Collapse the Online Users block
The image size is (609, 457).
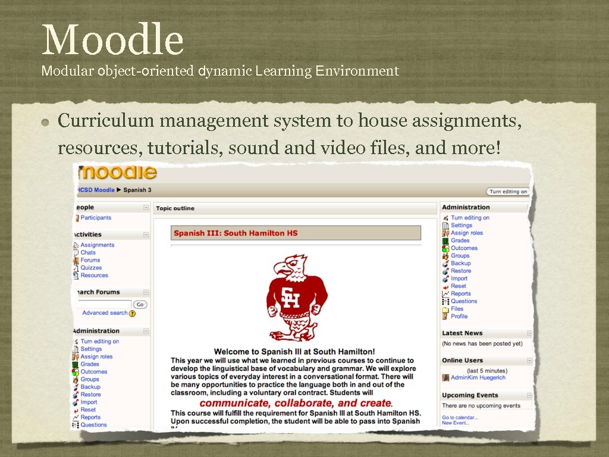pos(529,361)
